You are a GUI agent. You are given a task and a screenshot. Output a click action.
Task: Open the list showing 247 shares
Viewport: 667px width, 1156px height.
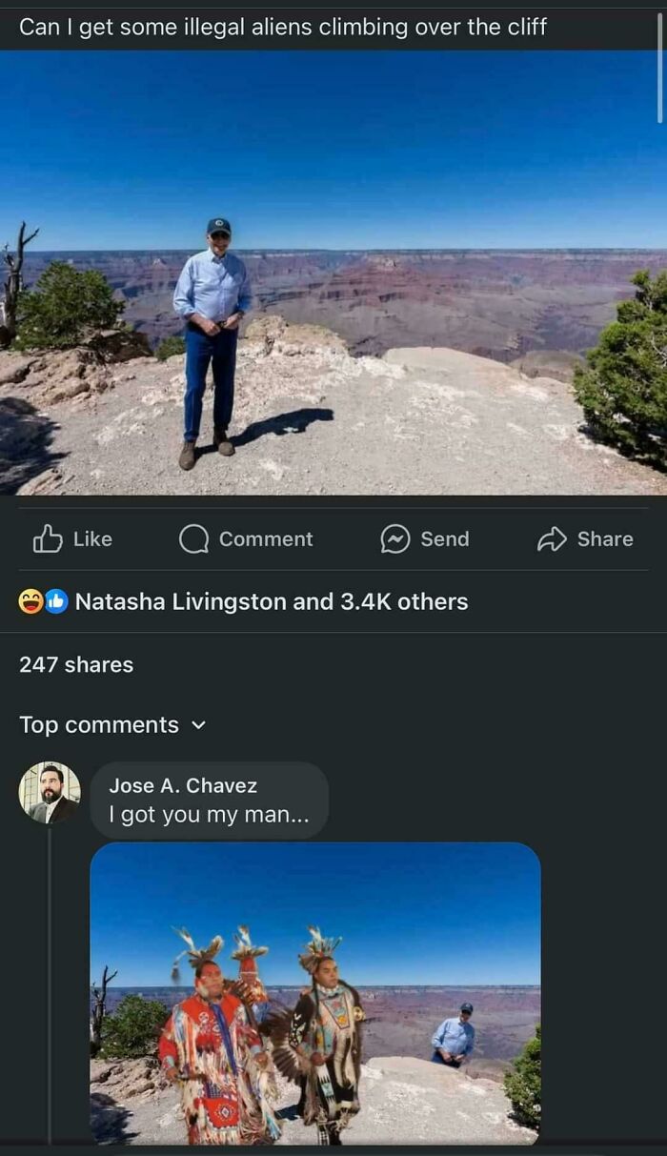coord(76,664)
